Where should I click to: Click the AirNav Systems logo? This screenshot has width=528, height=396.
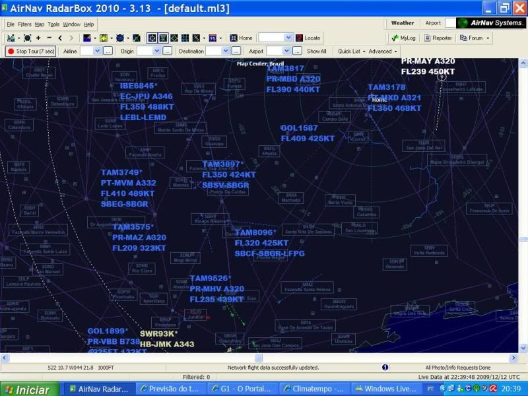click(490, 23)
